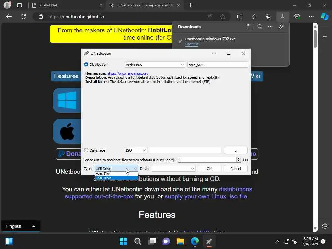Search downloads with magnifier icon
The width and height of the screenshot is (332, 249).
click(x=260, y=27)
